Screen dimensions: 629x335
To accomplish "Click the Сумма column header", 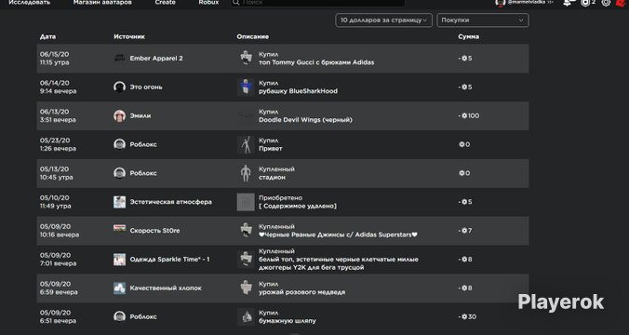I will click(469, 36).
